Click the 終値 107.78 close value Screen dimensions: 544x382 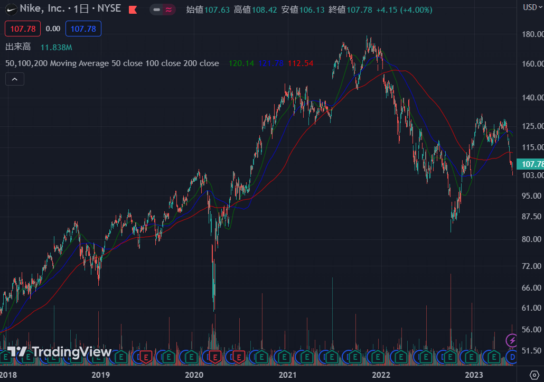click(350, 10)
